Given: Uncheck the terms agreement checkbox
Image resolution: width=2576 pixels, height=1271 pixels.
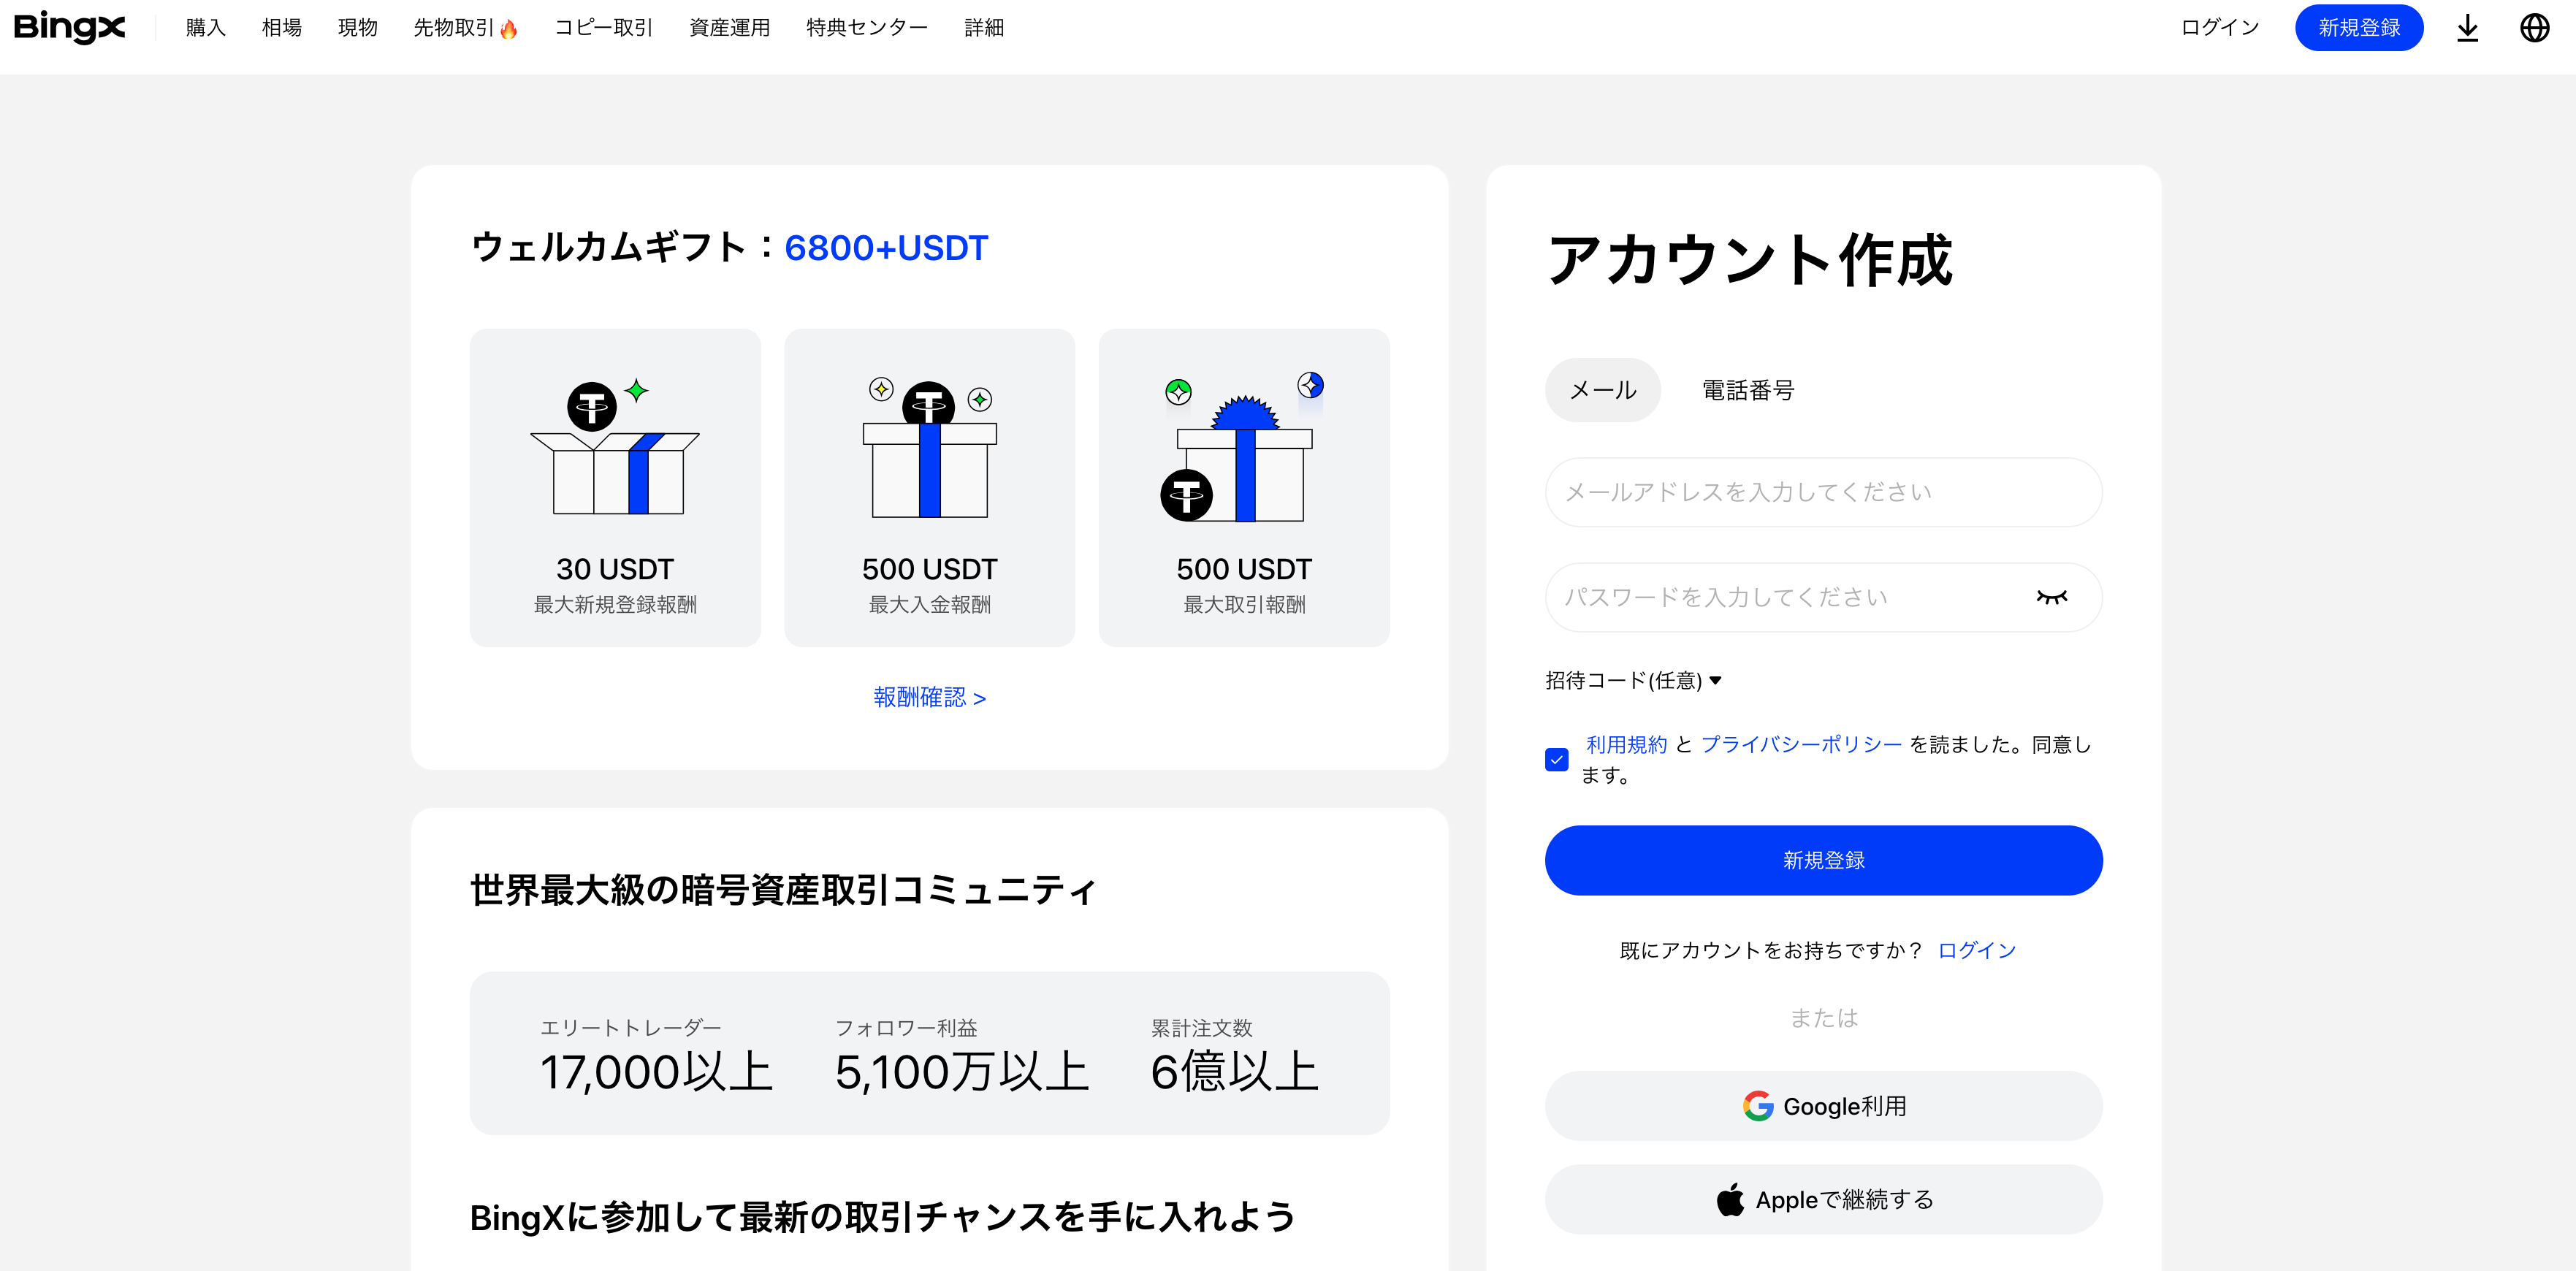Looking at the screenshot, I should 1556,760.
